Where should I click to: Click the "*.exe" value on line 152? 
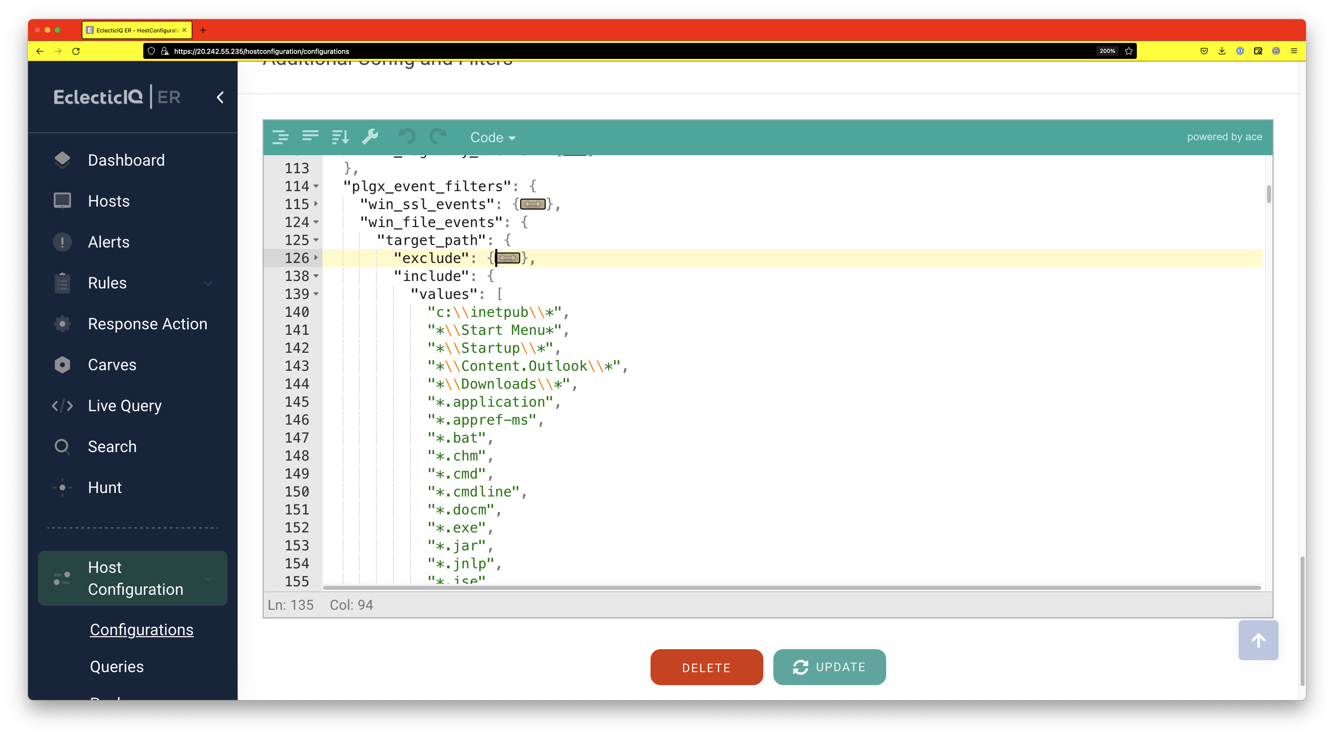click(456, 527)
